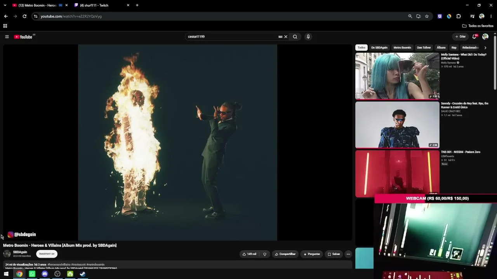Like the video with 149 mil likes
Screen dimensions: 497x279
249,254
